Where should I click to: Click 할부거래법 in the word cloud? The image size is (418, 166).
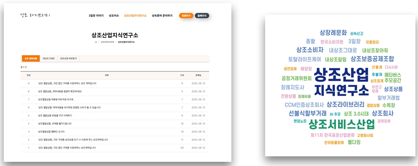[x=388, y=98]
